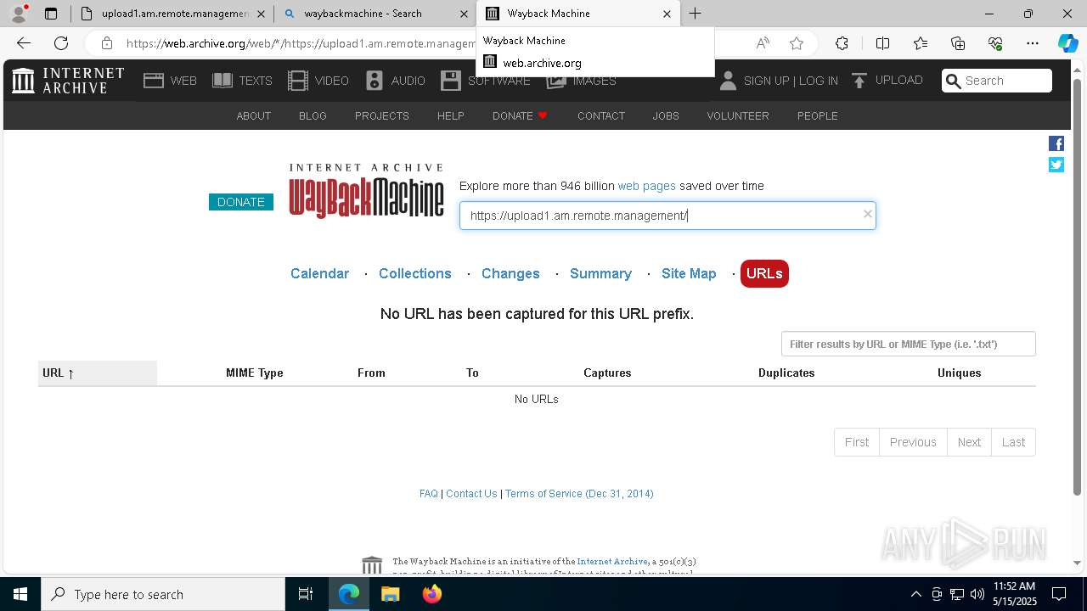Sort by the From column header
Image resolution: width=1087 pixels, height=611 pixels.
371,373
